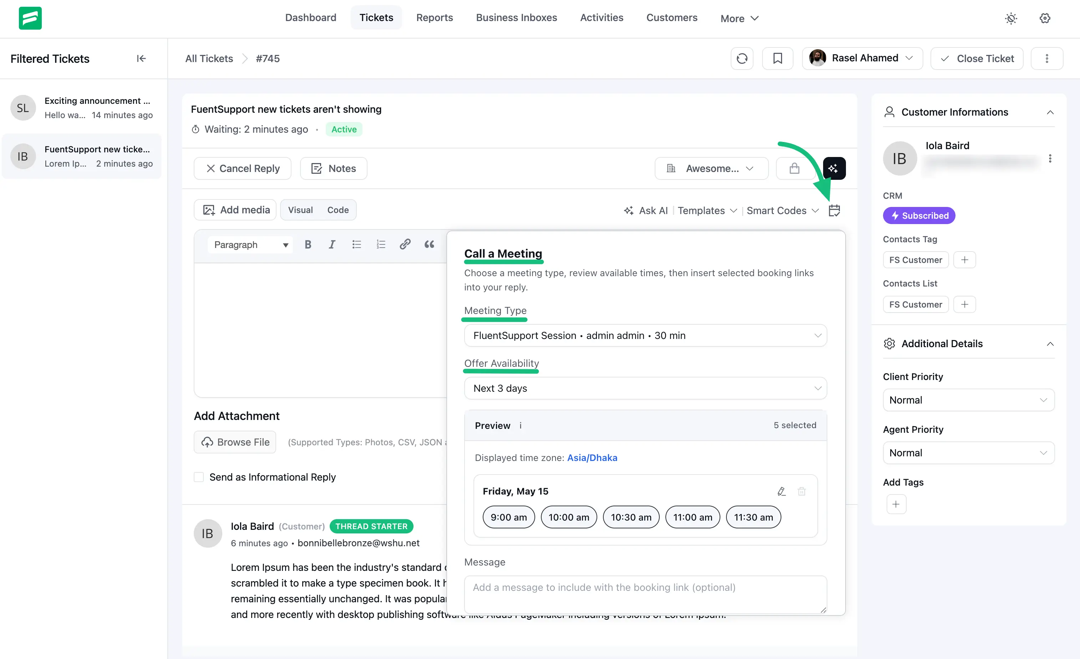Viewport: 1080px width, 659px height.
Task: Open Business Inboxes tab
Action: (516, 17)
